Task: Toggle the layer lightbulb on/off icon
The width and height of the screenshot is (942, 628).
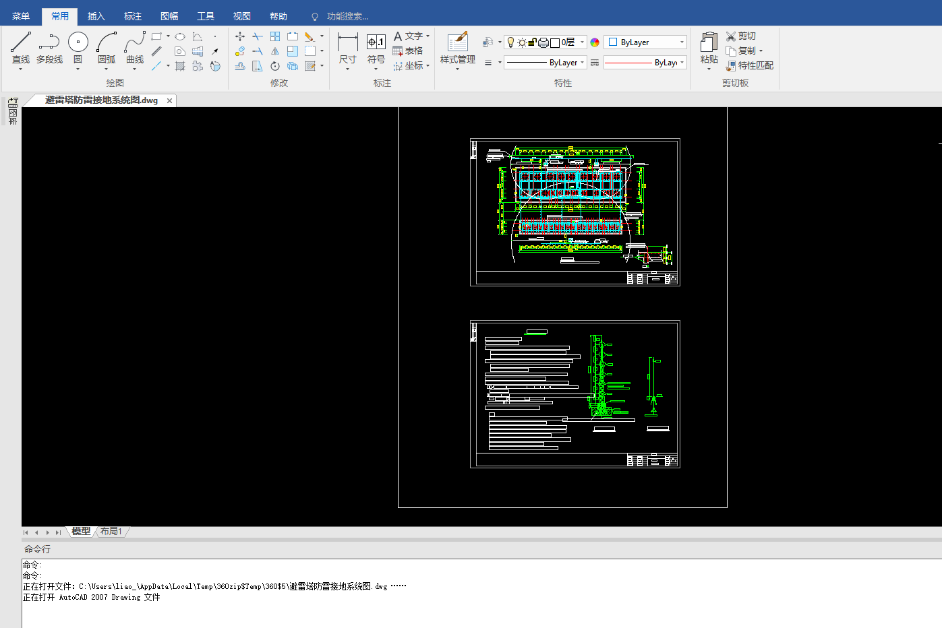Action: pos(511,42)
